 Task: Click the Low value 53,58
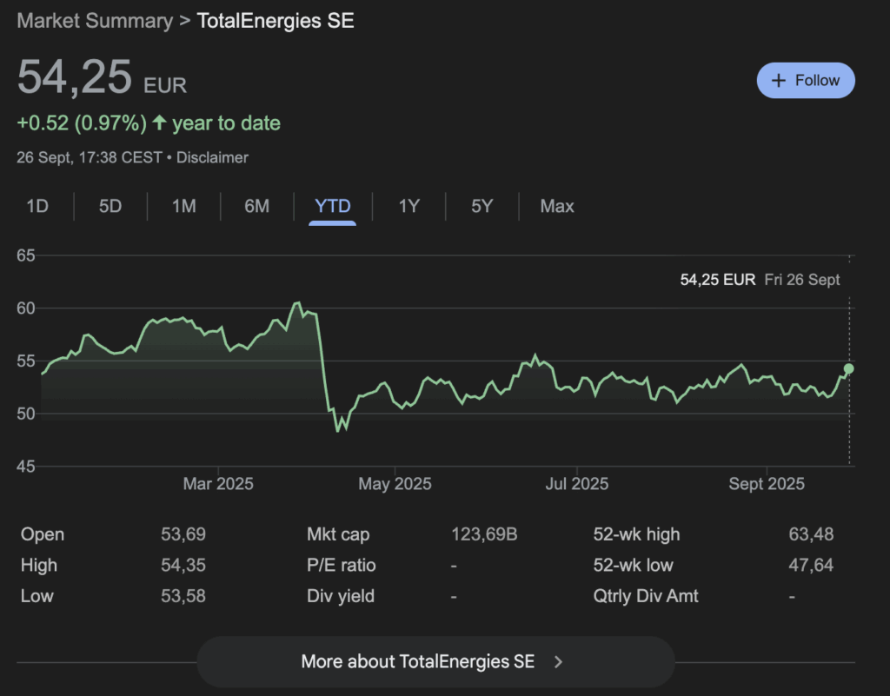point(183,595)
